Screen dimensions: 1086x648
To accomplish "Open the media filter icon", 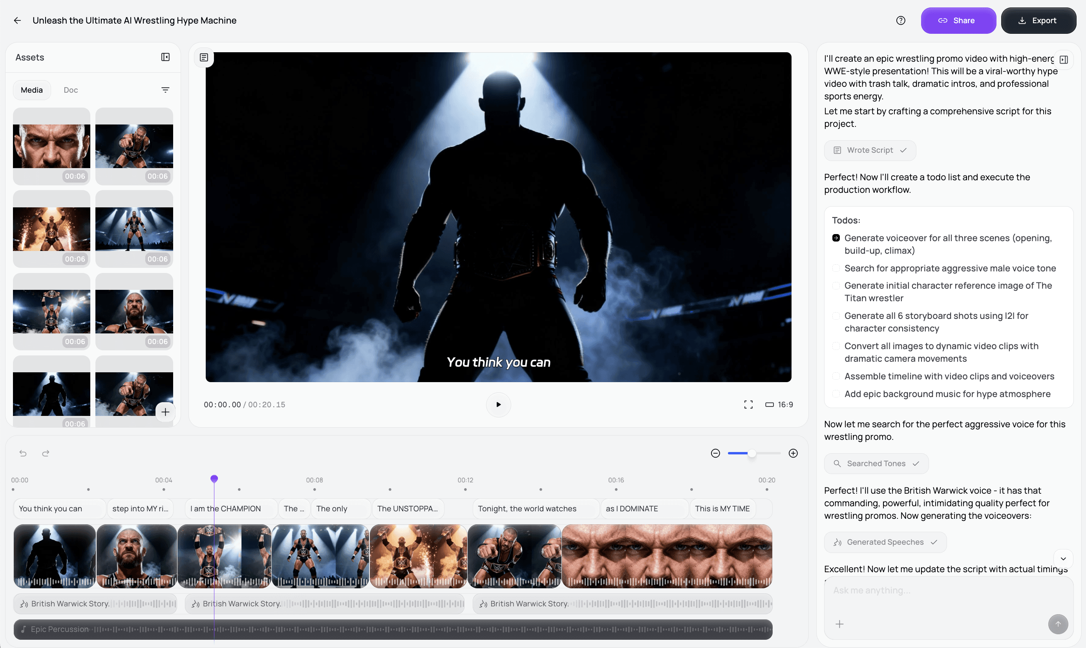I will [165, 90].
